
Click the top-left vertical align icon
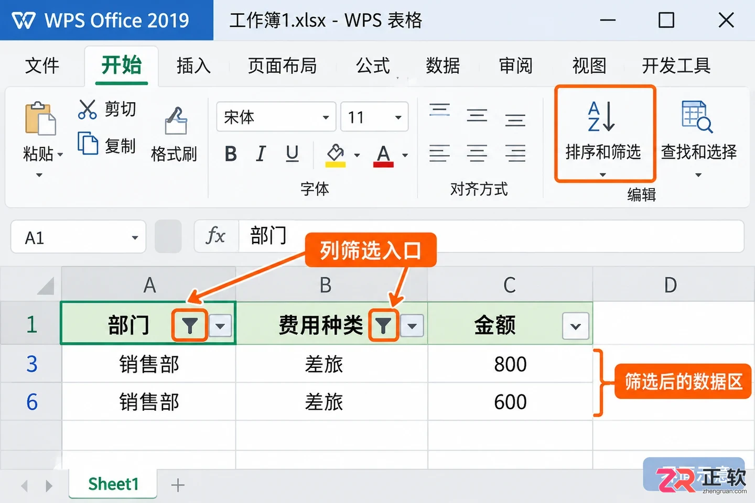click(x=439, y=110)
